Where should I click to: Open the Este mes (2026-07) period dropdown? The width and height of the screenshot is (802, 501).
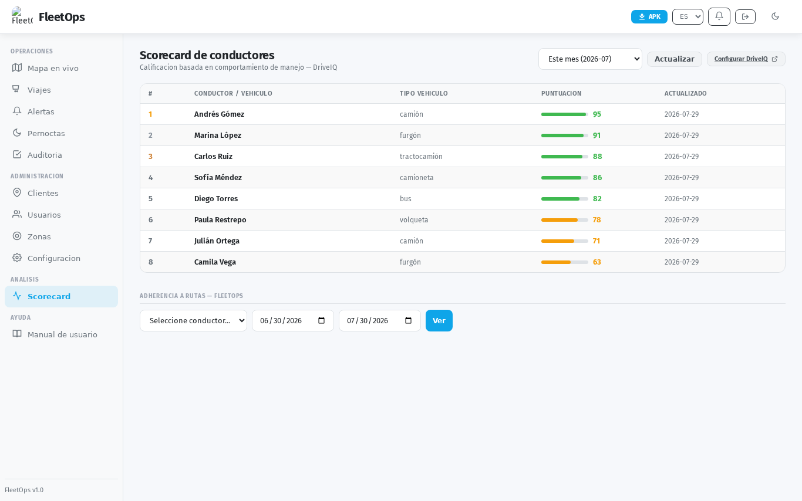click(590, 59)
